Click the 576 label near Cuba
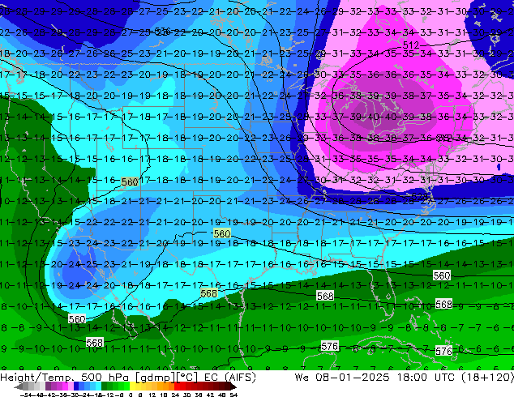Image resolution: width=514 pixels, height=397 pixels. (329, 346)
